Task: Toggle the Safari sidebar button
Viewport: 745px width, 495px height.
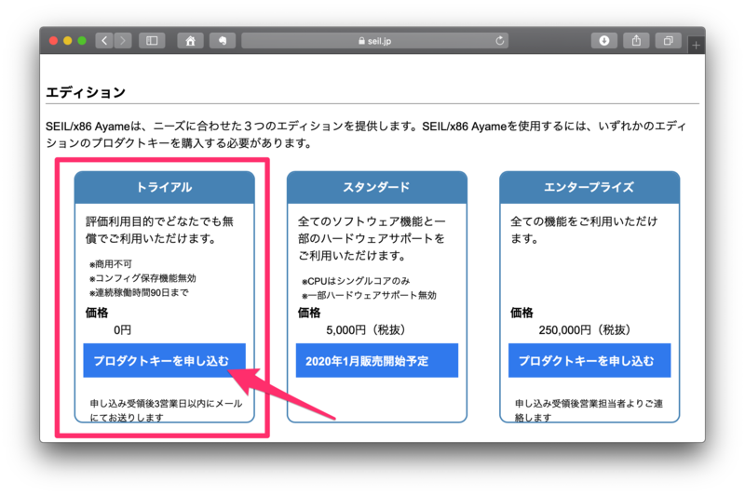Action: click(x=152, y=41)
